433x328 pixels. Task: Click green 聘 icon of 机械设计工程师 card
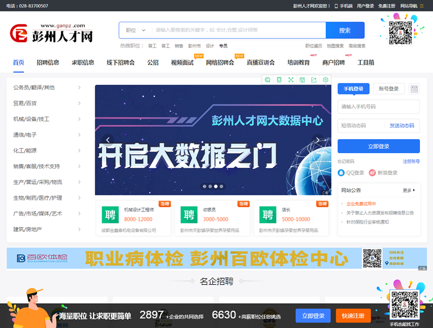tap(110, 214)
